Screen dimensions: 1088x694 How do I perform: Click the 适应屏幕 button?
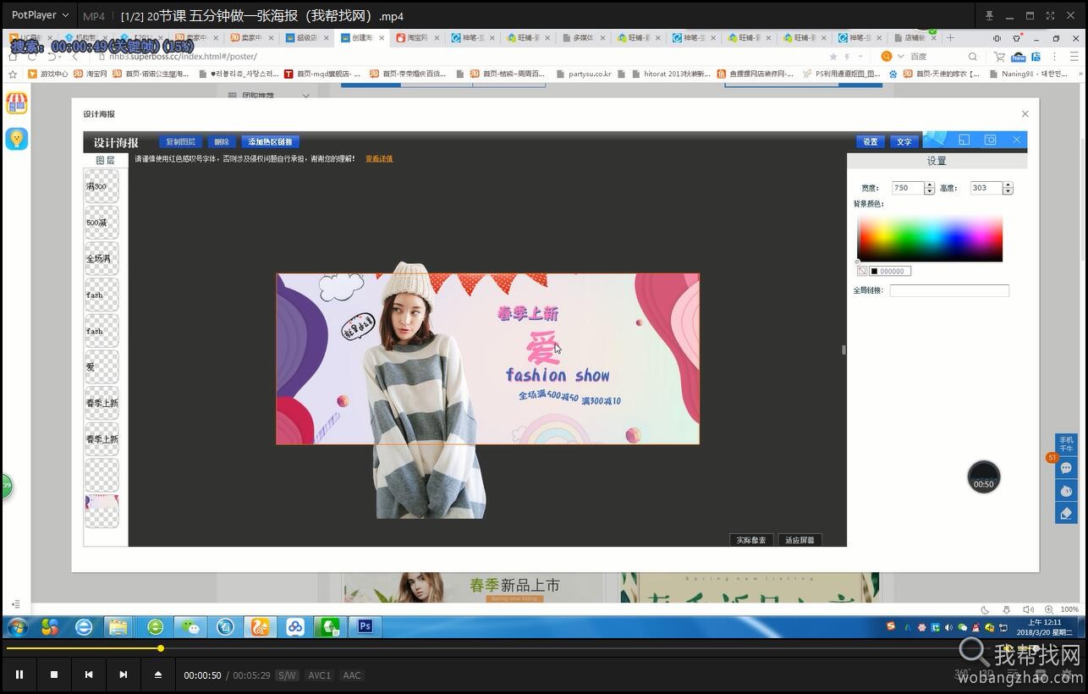point(800,540)
